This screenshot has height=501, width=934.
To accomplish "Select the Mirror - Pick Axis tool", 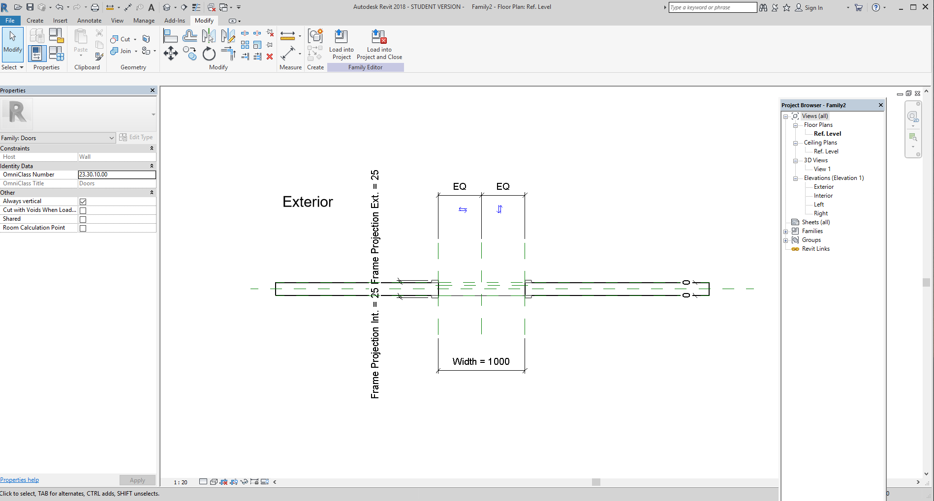I will [209, 36].
